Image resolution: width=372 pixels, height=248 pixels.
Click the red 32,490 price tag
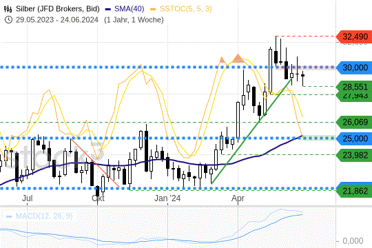point(354,37)
